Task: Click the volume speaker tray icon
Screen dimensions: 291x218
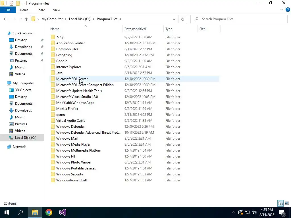Action: (x=254, y=212)
